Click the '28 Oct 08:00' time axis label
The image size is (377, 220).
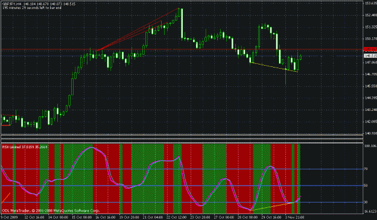tap(249, 218)
